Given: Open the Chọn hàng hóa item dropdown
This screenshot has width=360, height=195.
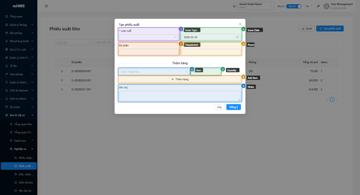Looking at the screenshot, I should (x=154, y=72).
